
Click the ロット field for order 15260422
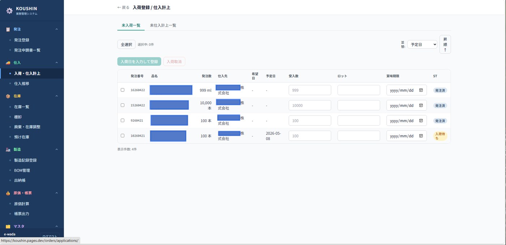tap(359, 105)
